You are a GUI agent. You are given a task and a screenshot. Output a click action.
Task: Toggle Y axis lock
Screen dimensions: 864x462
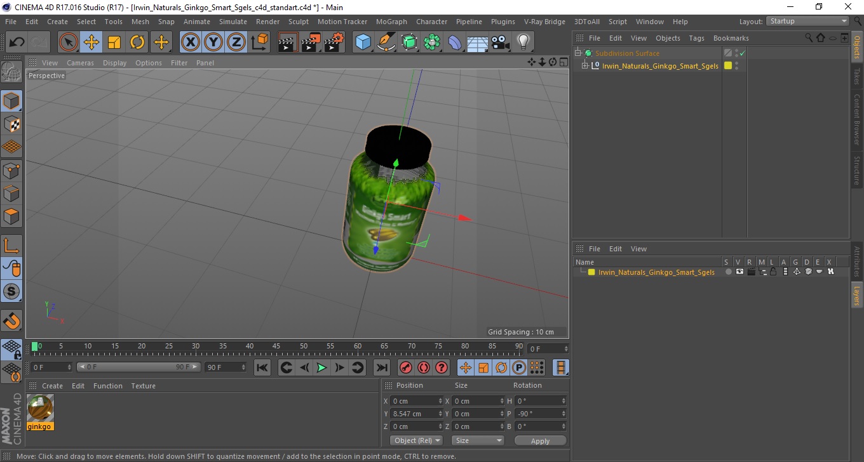213,43
